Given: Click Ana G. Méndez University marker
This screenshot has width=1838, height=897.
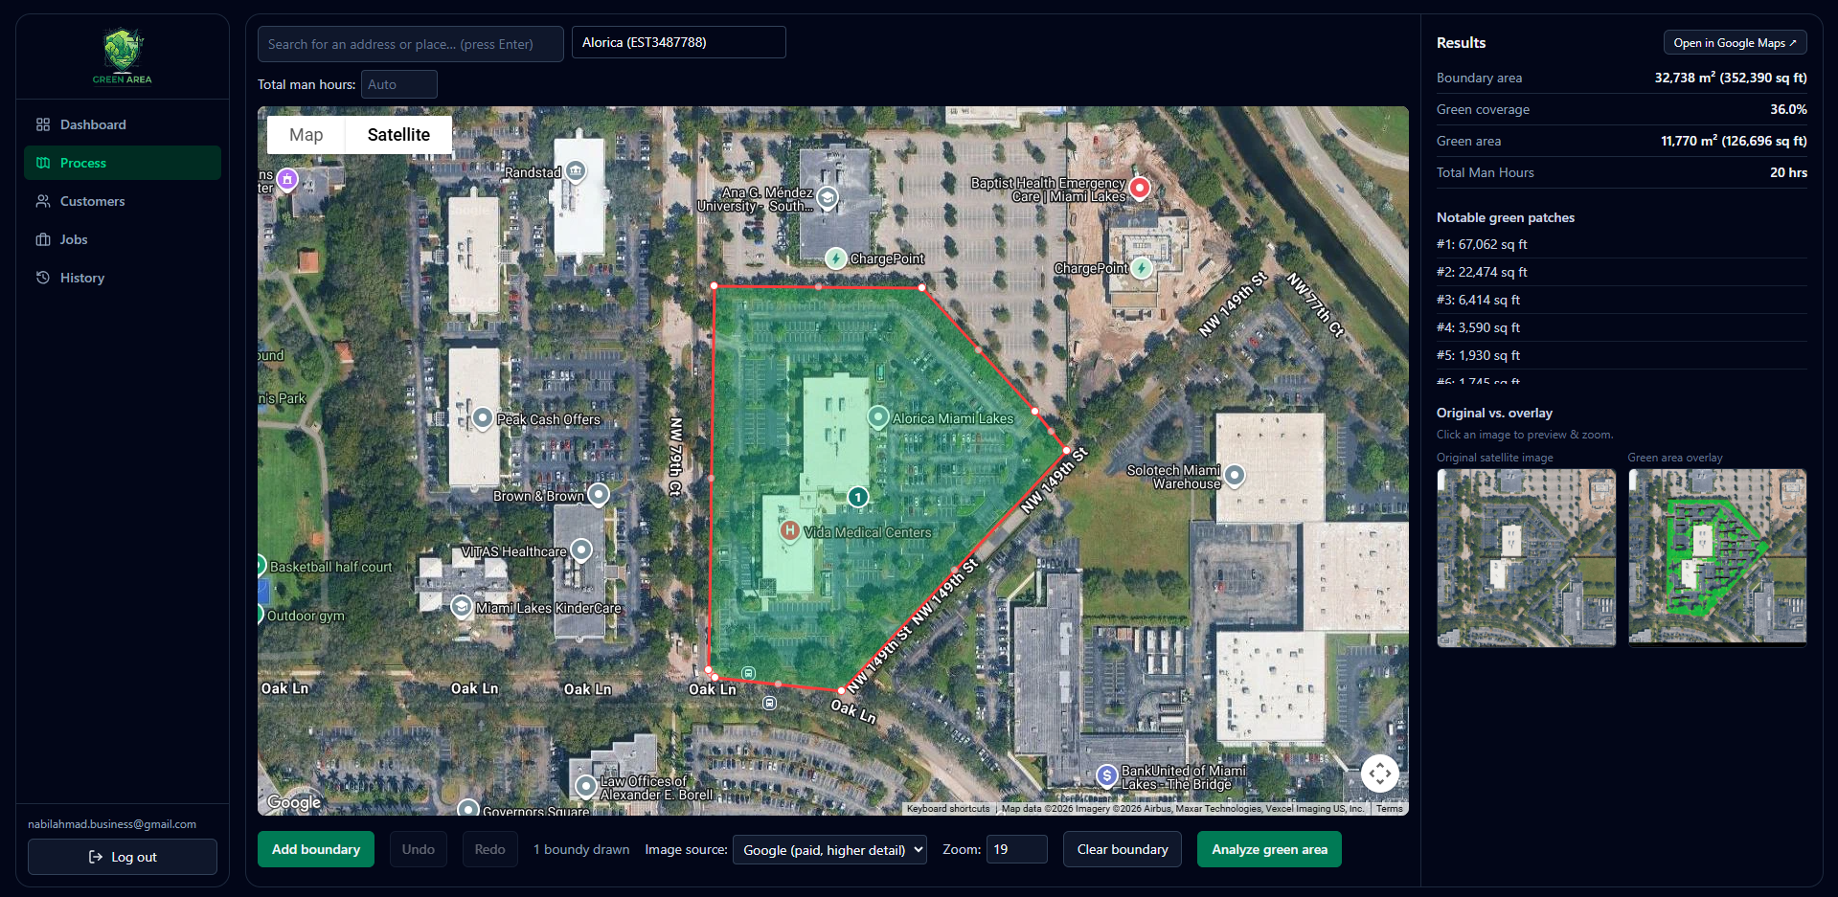Looking at the screenshot, I should point(828,197).
